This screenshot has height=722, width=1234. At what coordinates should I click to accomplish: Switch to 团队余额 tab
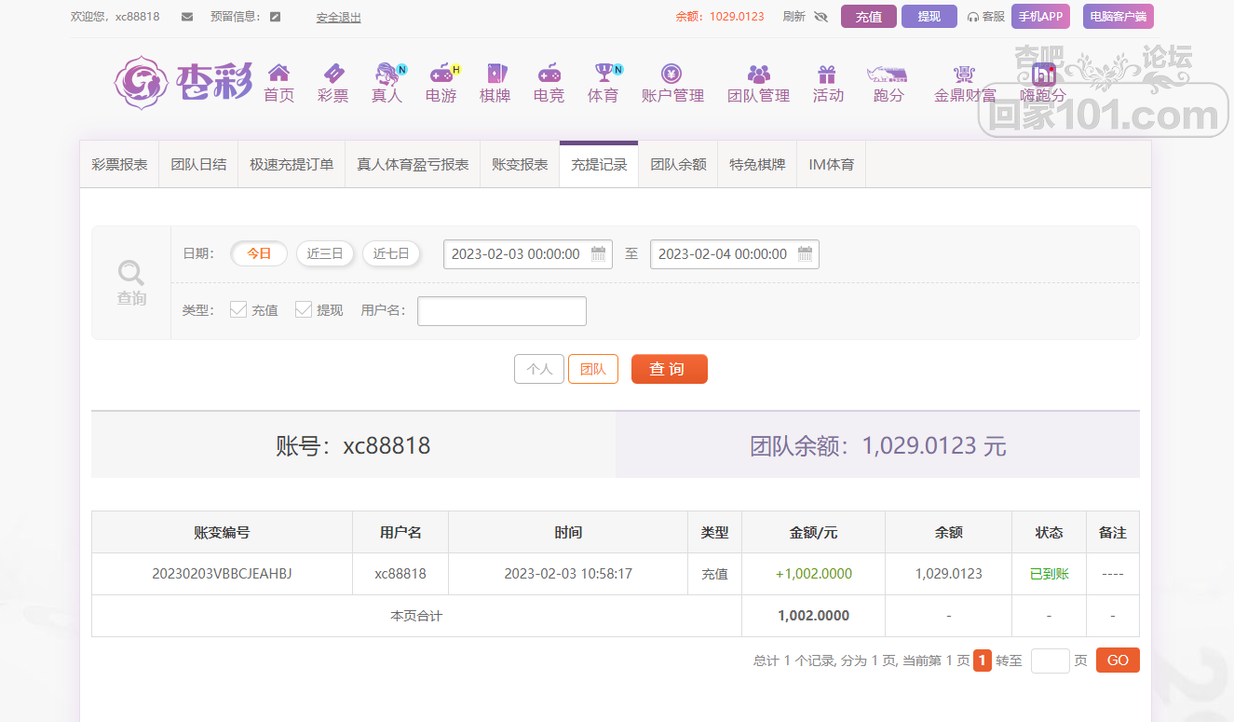(678, 165)
